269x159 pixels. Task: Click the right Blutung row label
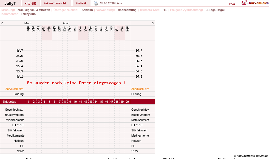pyautogui.click(x=136, y=94)
